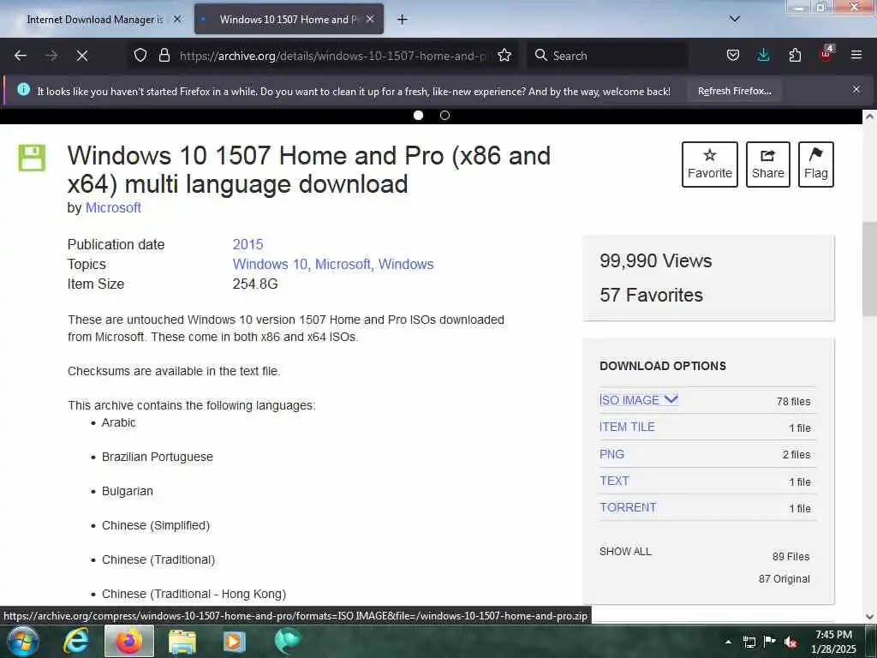Click the address bar URL

pyautogui.click(x=333, y=56)
